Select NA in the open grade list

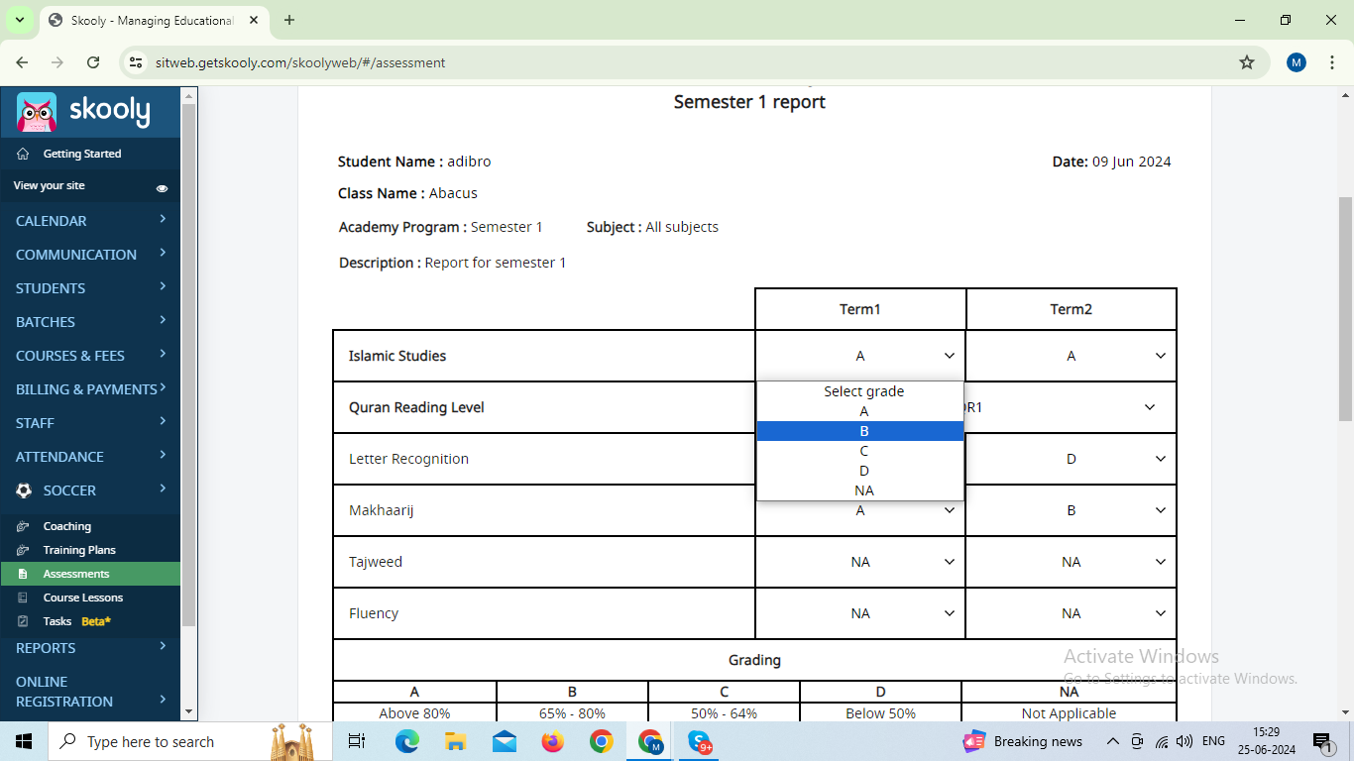point(860,490)
